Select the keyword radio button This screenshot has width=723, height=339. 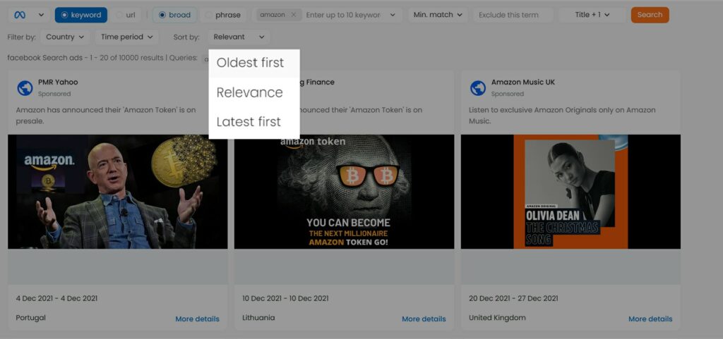click(81, 15)
